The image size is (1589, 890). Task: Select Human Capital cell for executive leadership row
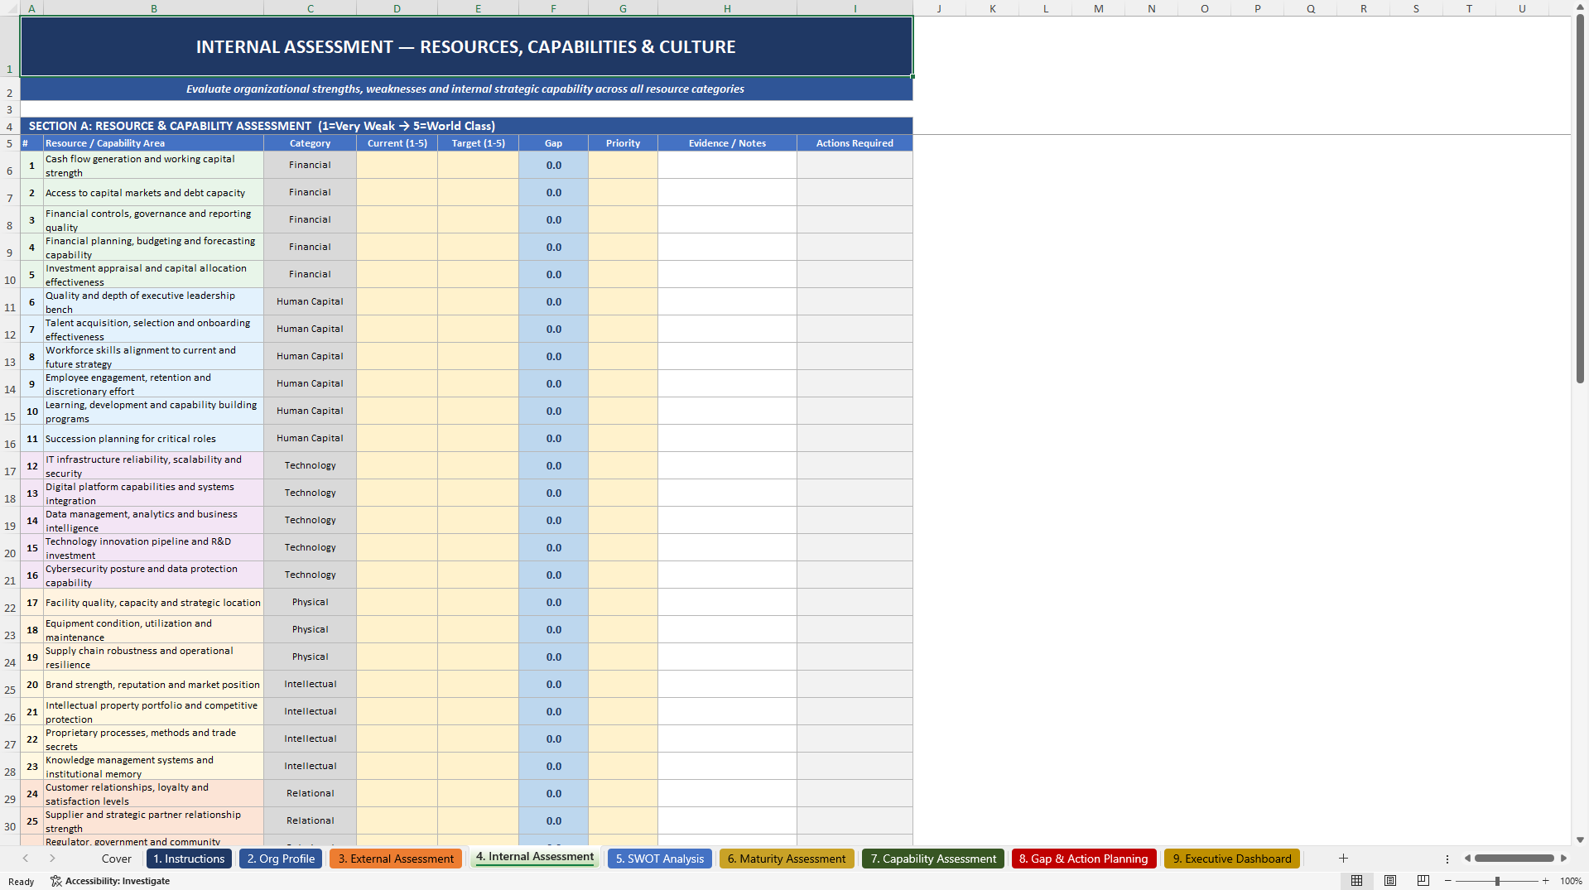(x=310, y=301)
